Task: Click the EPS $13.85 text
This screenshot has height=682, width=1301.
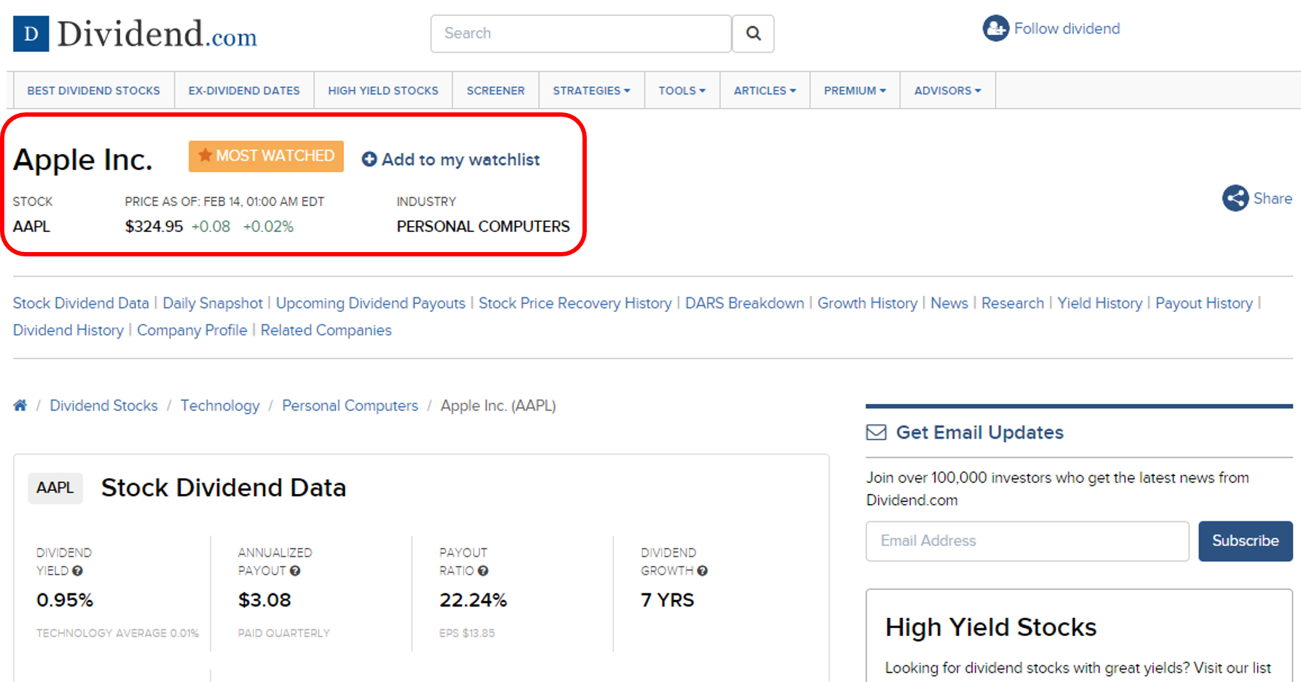Action: point(467,633)
